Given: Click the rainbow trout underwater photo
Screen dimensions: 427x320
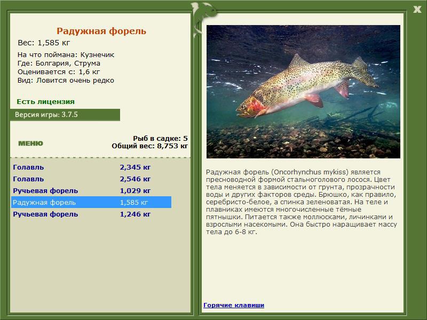Looking at the screenshot, I should pos(303,92).
